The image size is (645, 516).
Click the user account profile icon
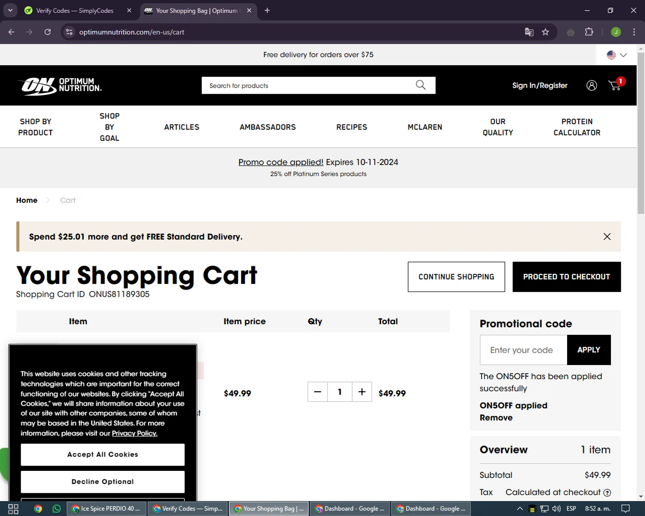tap(592, 86)
